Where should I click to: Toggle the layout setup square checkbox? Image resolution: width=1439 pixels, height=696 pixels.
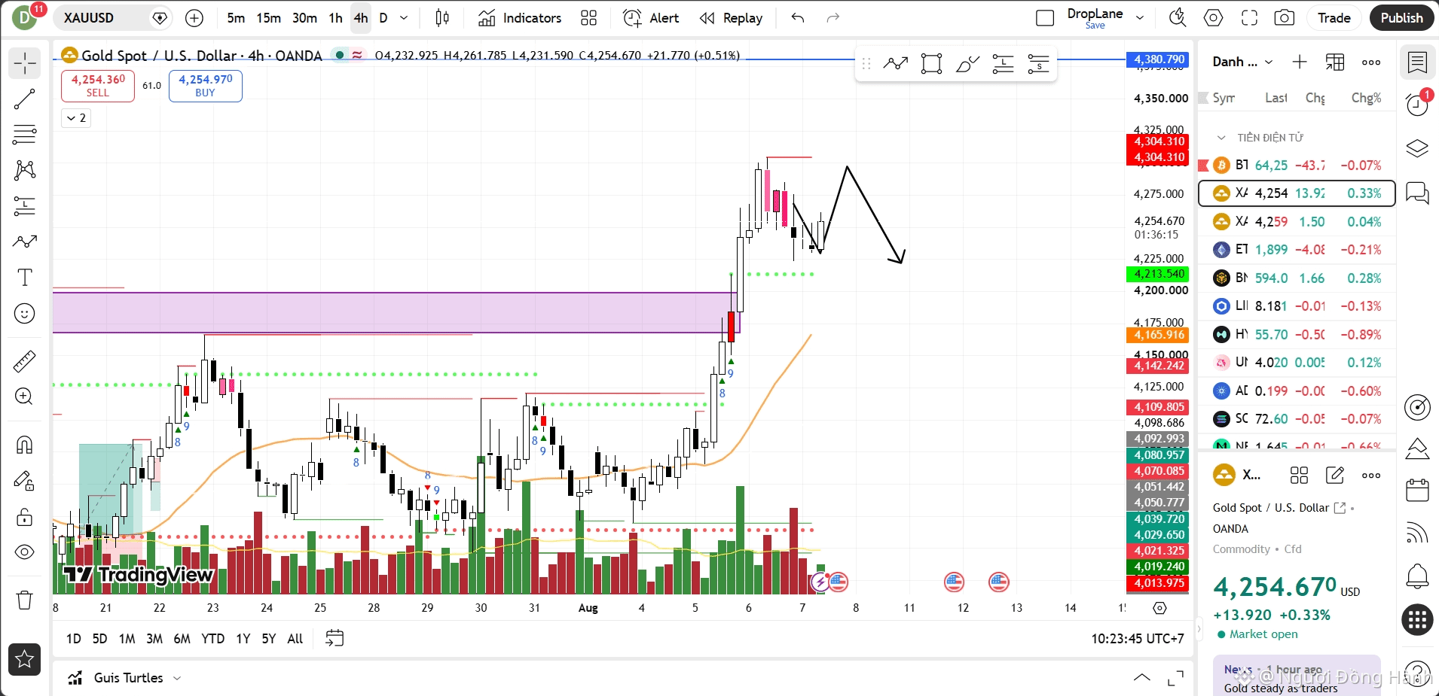(1045, 18)
